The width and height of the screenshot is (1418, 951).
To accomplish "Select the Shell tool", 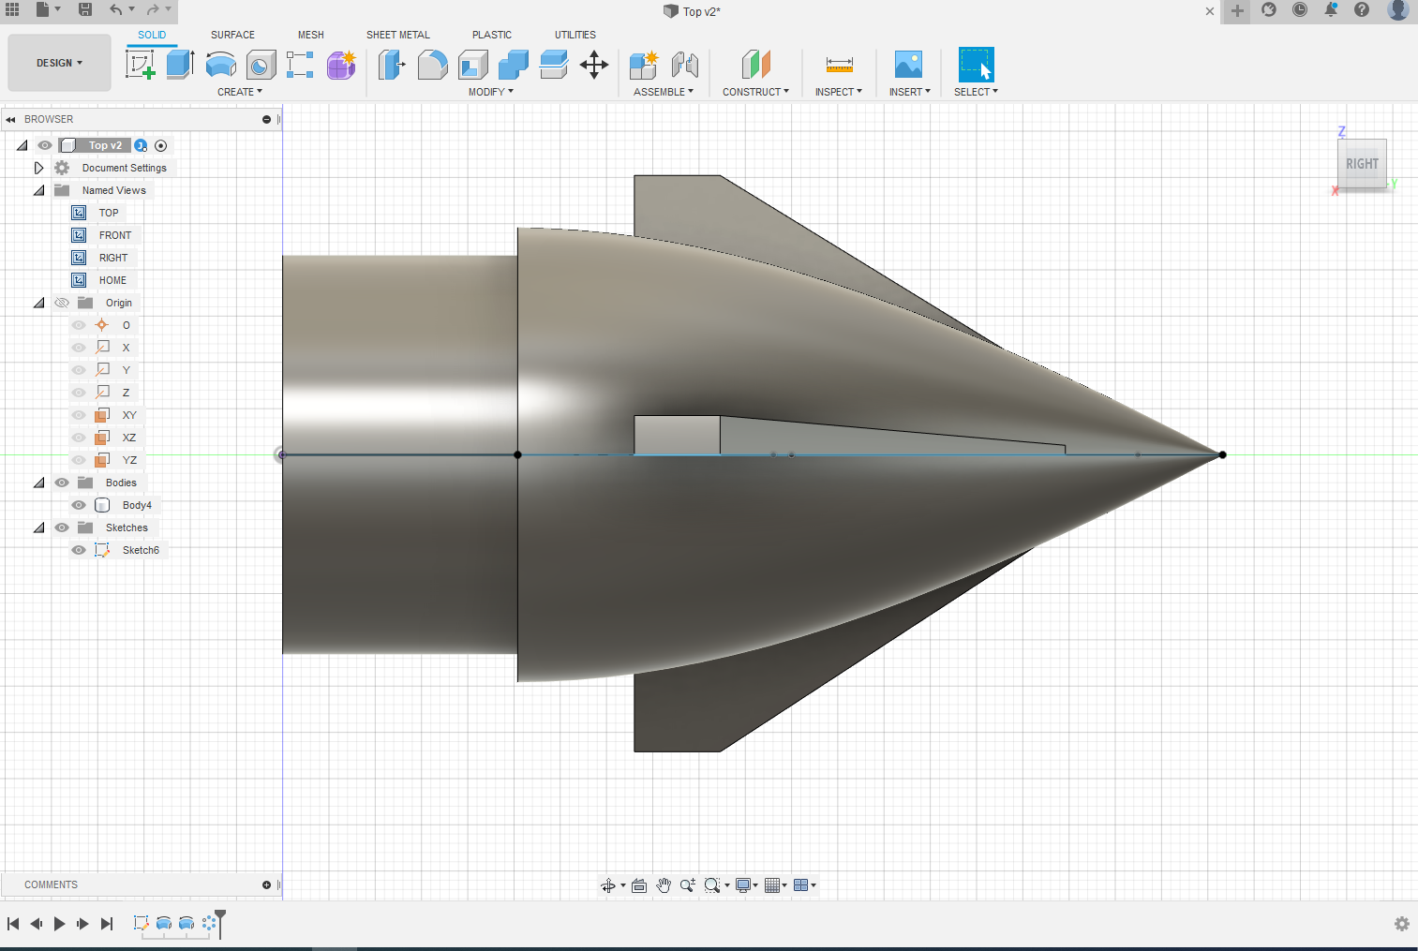I will click(473, 63).
